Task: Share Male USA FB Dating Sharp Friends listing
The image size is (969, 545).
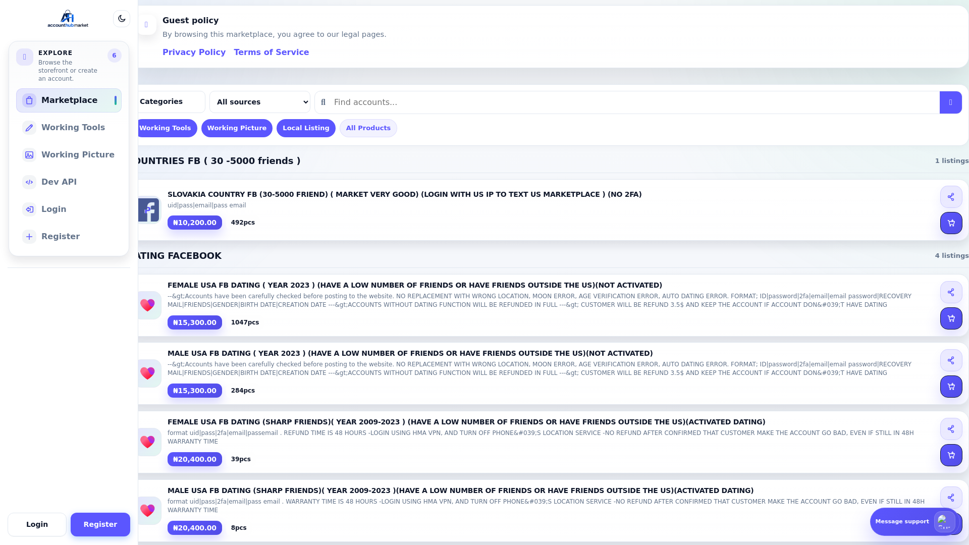Action: pyautogui.click(x=951, y=498)
